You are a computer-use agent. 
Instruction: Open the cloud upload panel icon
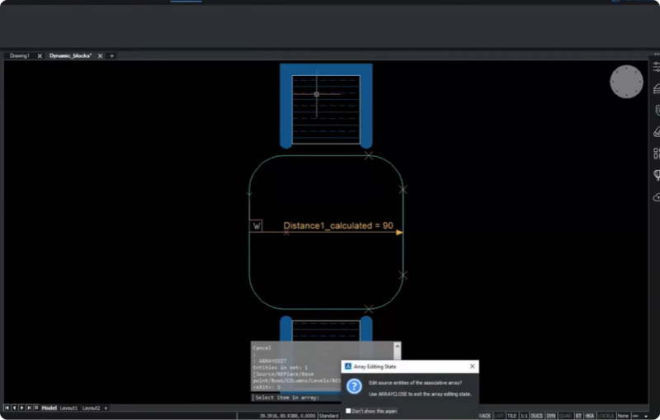pyautogui.click(x=657, y=197)
